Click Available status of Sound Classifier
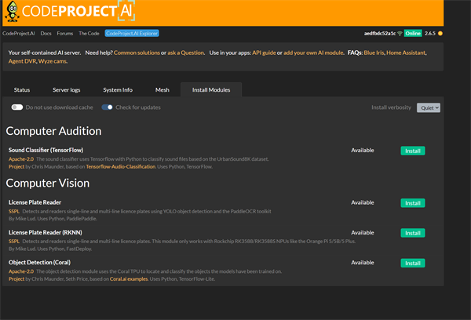The height and width of the screenshot is (320, 471). 363,150
